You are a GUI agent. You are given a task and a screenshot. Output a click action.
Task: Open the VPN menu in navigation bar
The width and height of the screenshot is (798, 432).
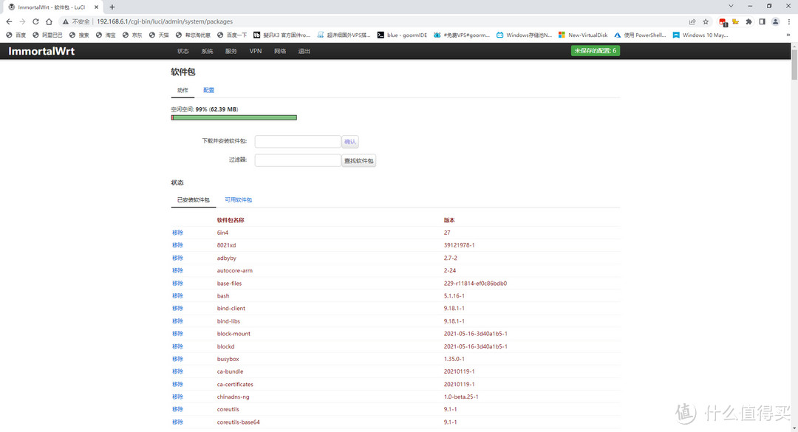point(256,51)
